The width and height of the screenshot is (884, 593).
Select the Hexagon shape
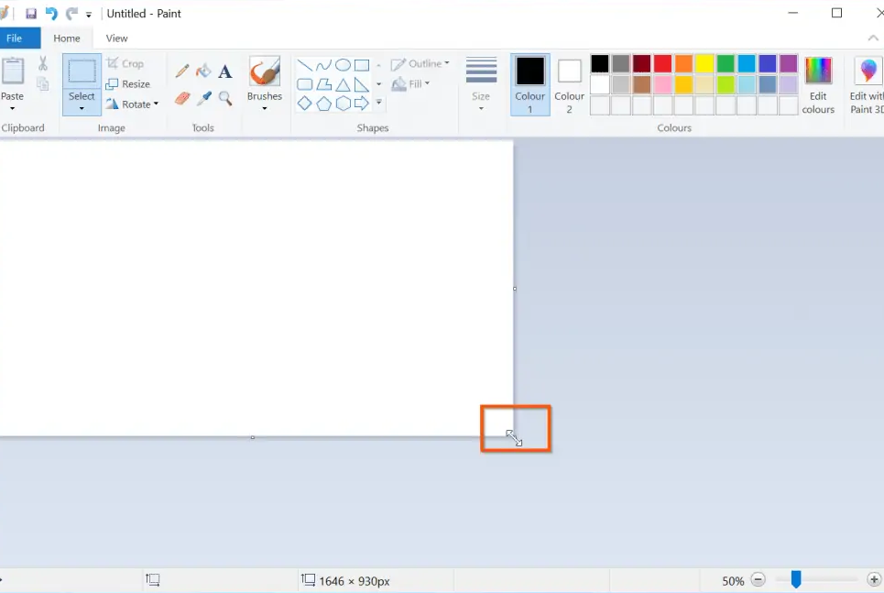click(343, 104)
